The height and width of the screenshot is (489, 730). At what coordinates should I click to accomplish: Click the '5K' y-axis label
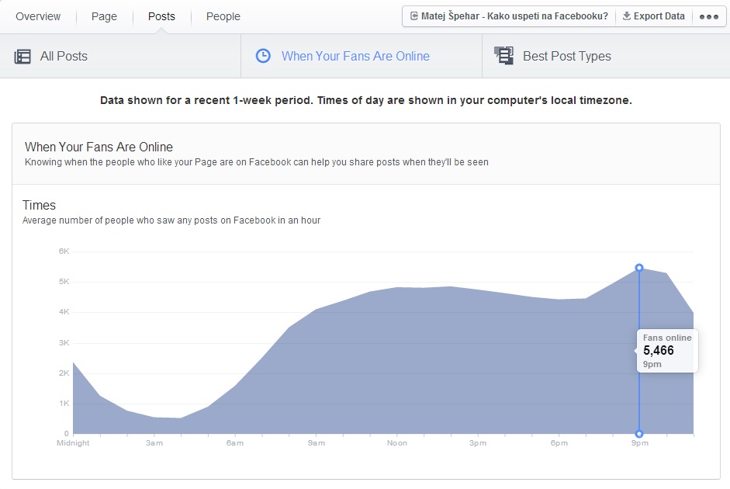click(x=64, y=282)
